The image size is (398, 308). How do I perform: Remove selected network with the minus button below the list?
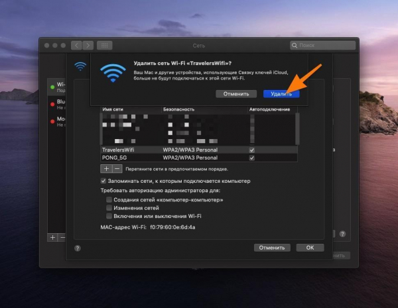point(117,169)
